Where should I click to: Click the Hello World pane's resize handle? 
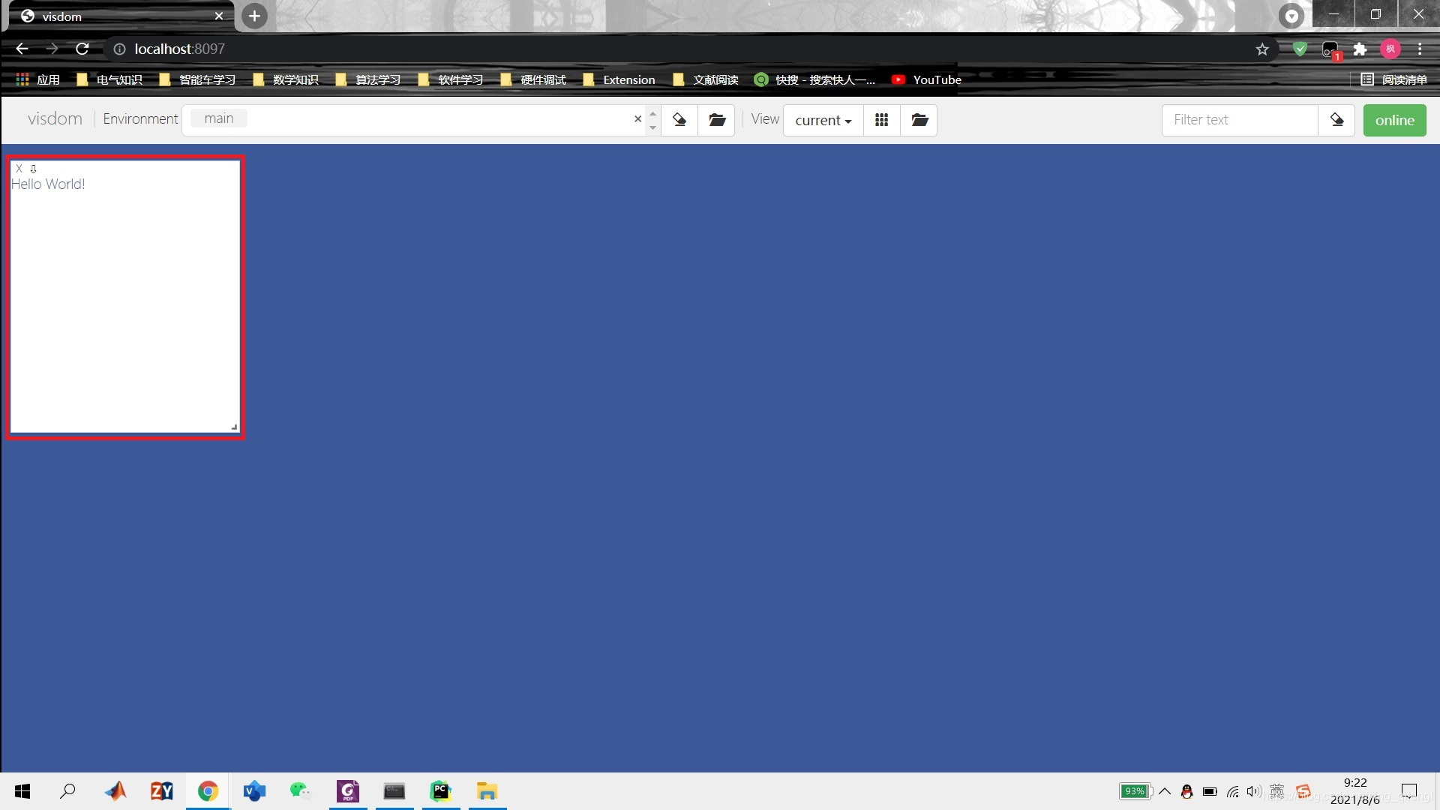(x=234, y=427)
